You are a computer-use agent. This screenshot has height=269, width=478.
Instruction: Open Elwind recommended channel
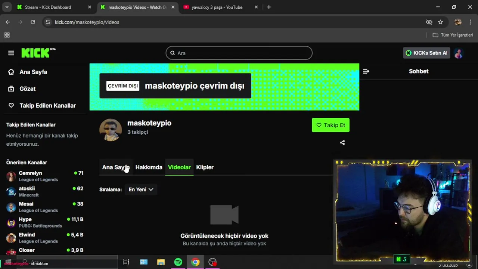point(45,238)
